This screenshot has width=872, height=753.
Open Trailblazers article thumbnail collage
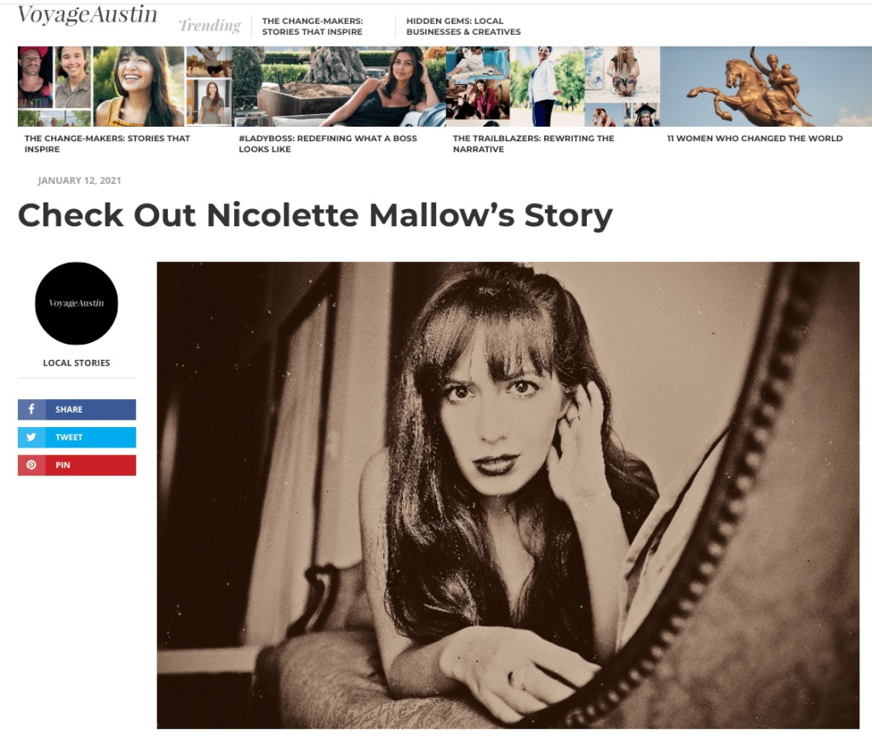[x=553, y=86]
